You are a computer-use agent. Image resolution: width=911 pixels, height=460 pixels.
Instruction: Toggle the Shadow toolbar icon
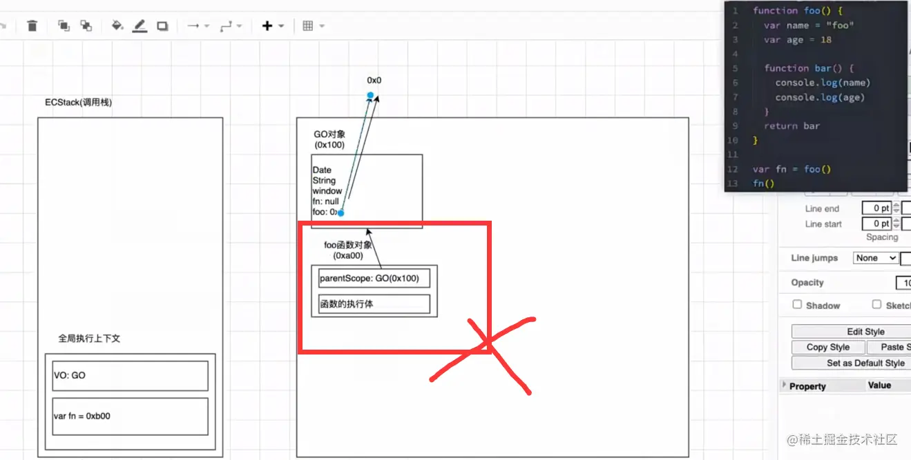[x=162, y=26]
